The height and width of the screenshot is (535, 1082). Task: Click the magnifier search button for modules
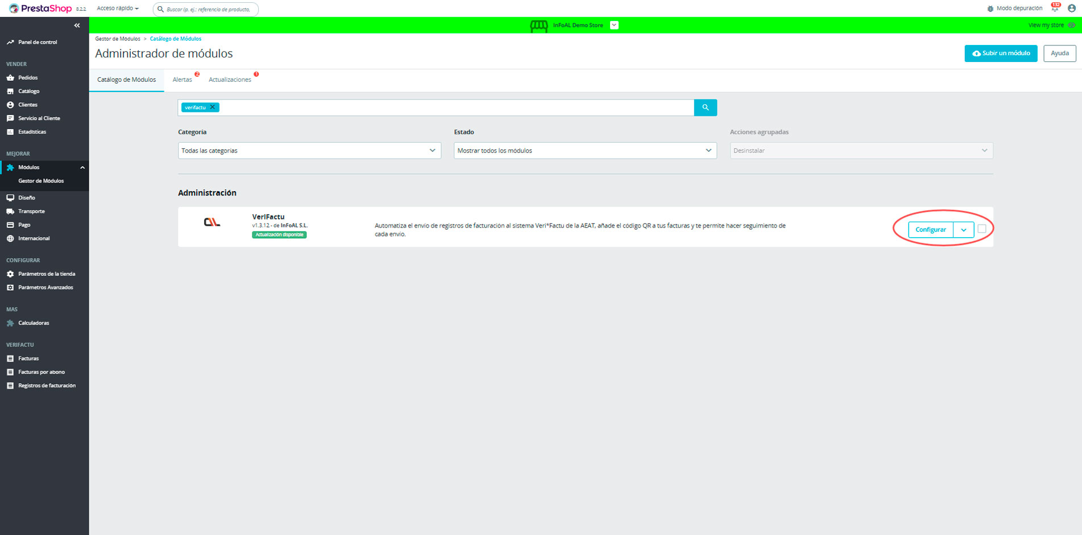pyautogui.click(x=705, y=107)
